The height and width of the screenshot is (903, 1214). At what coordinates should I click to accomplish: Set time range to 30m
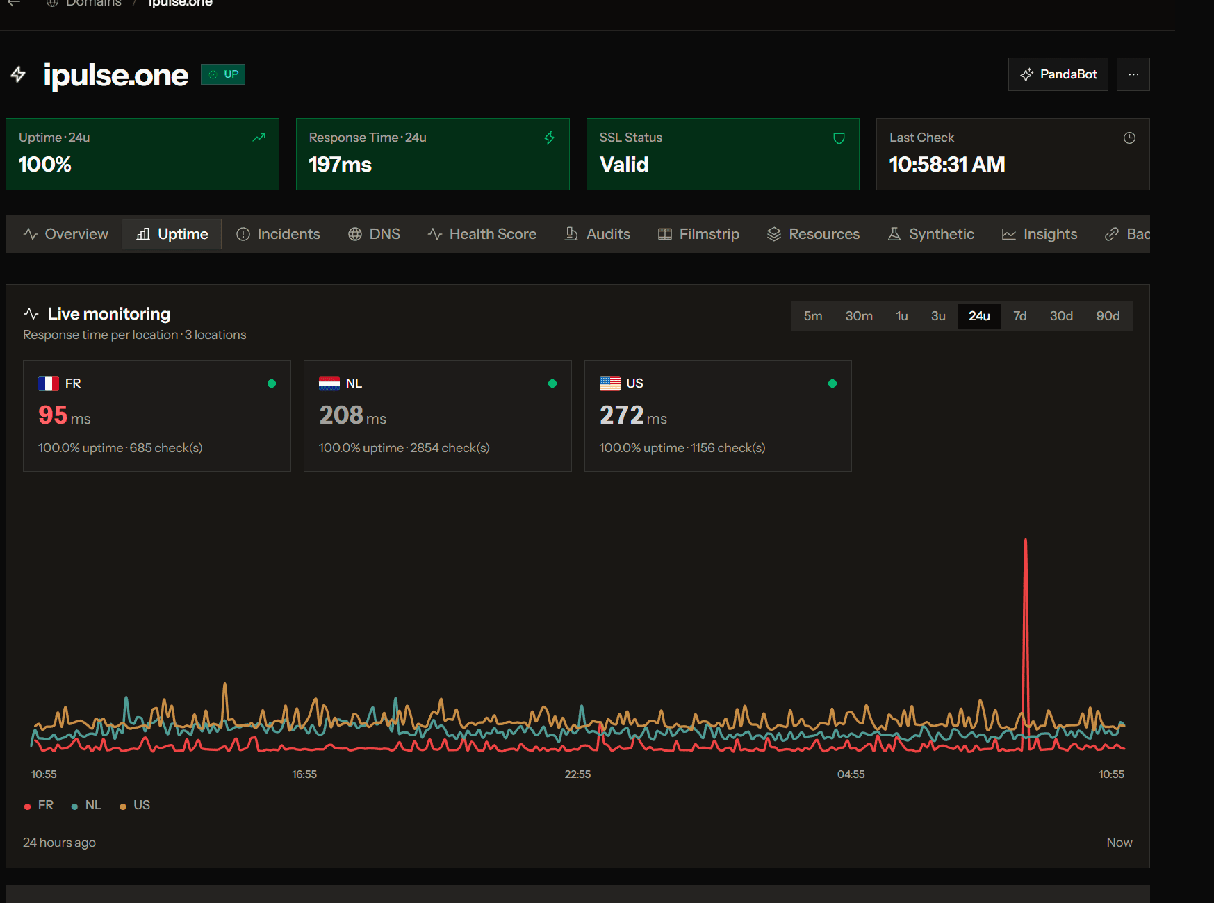click(859, 316)
